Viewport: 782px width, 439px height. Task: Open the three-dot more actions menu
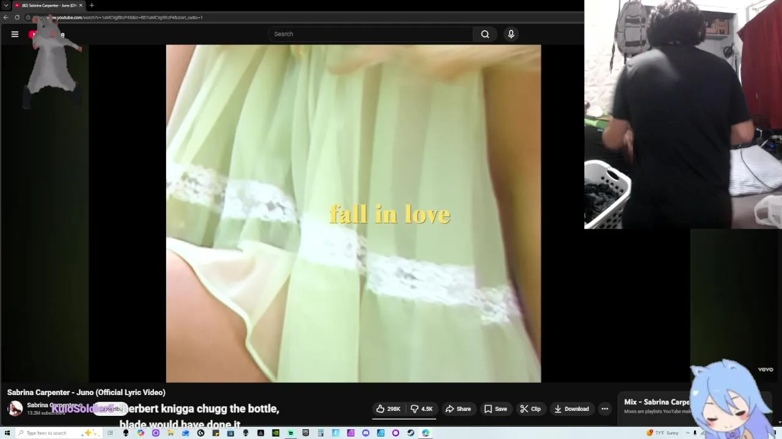tap(605, 409)
